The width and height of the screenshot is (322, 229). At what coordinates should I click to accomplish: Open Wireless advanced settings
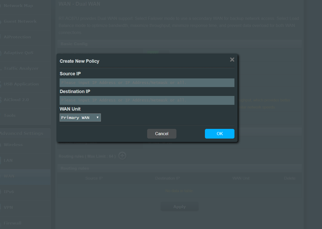click(x=13, y=145)
